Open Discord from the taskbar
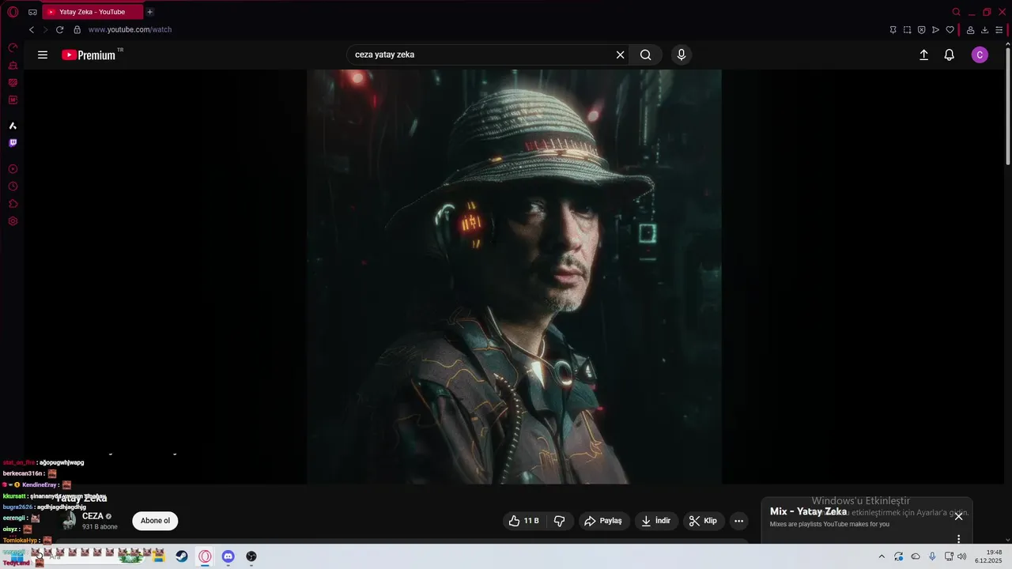The width and height of the screenshot is (1012, 569). 228,556
